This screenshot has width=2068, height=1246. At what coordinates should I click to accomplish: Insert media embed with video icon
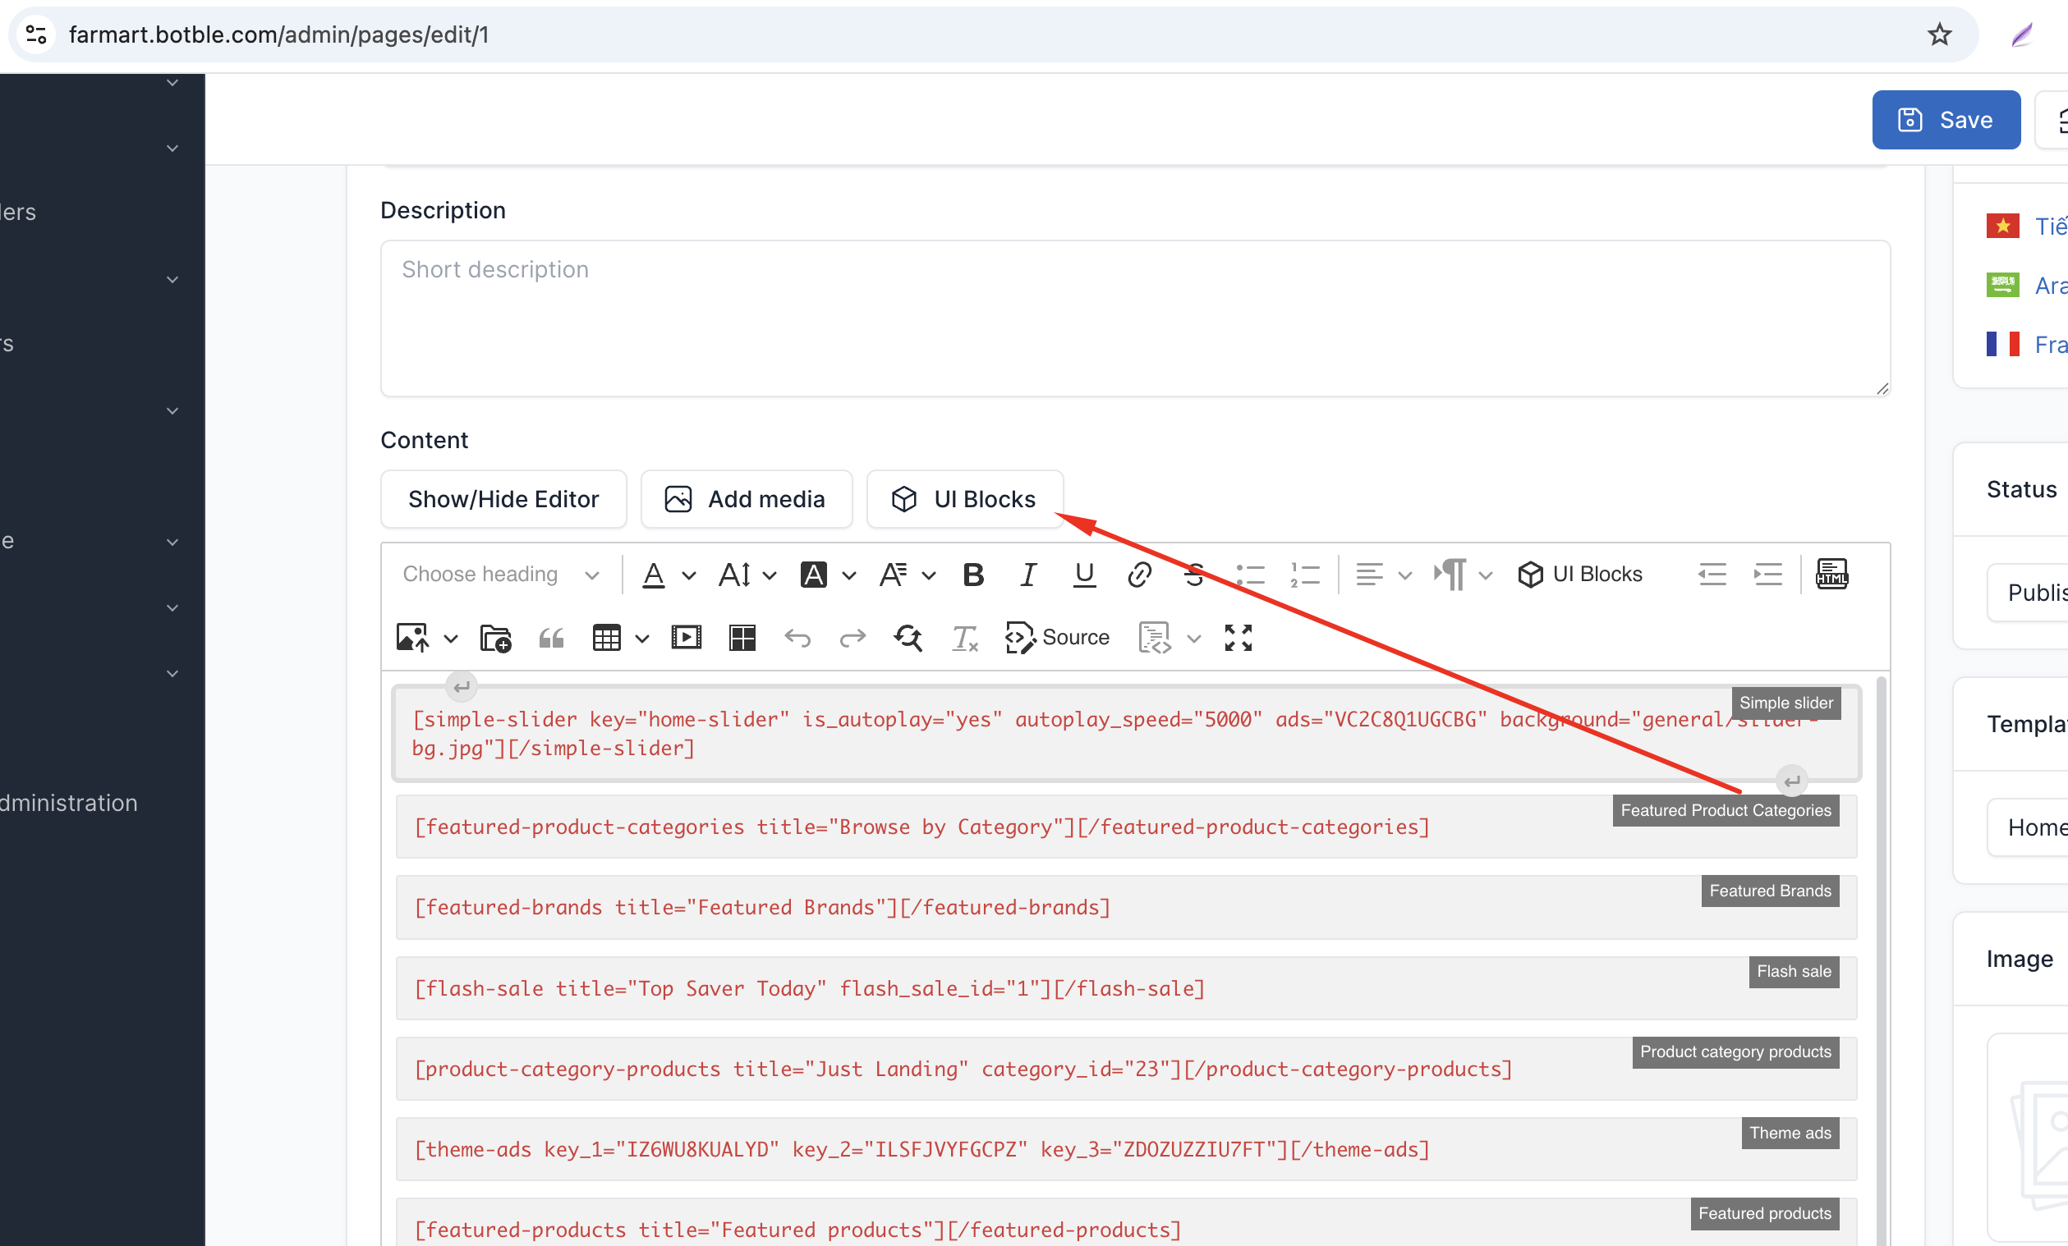click(687, 639)
